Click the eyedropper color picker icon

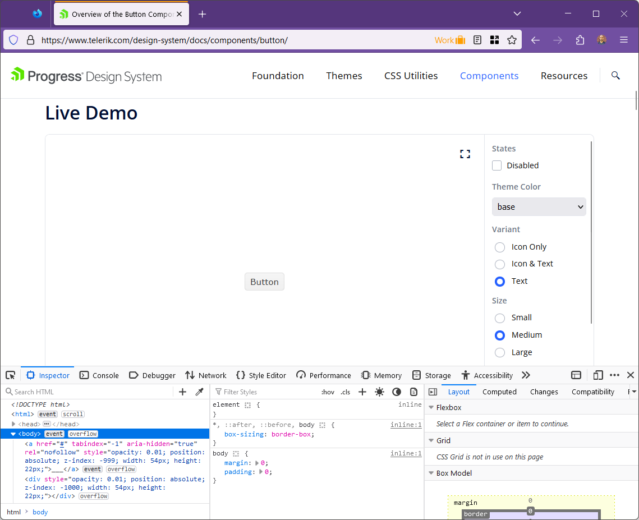click(199, 392)
